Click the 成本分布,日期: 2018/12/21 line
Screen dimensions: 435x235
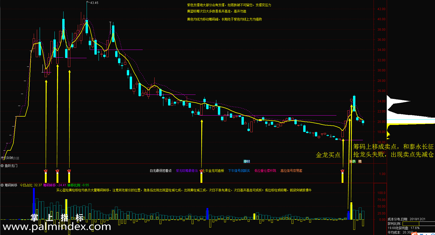[x=407, y=219]
